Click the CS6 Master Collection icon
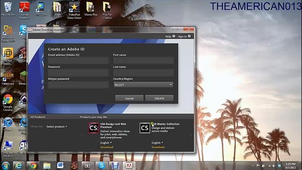Image resolution: width=302 pixels, height=170 pixels. pos(145,128)
